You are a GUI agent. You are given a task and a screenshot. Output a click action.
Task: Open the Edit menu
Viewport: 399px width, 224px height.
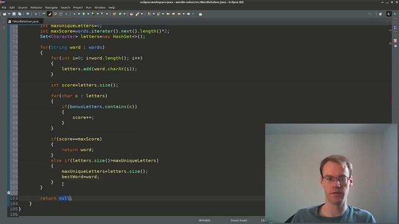tap(12, 7)
